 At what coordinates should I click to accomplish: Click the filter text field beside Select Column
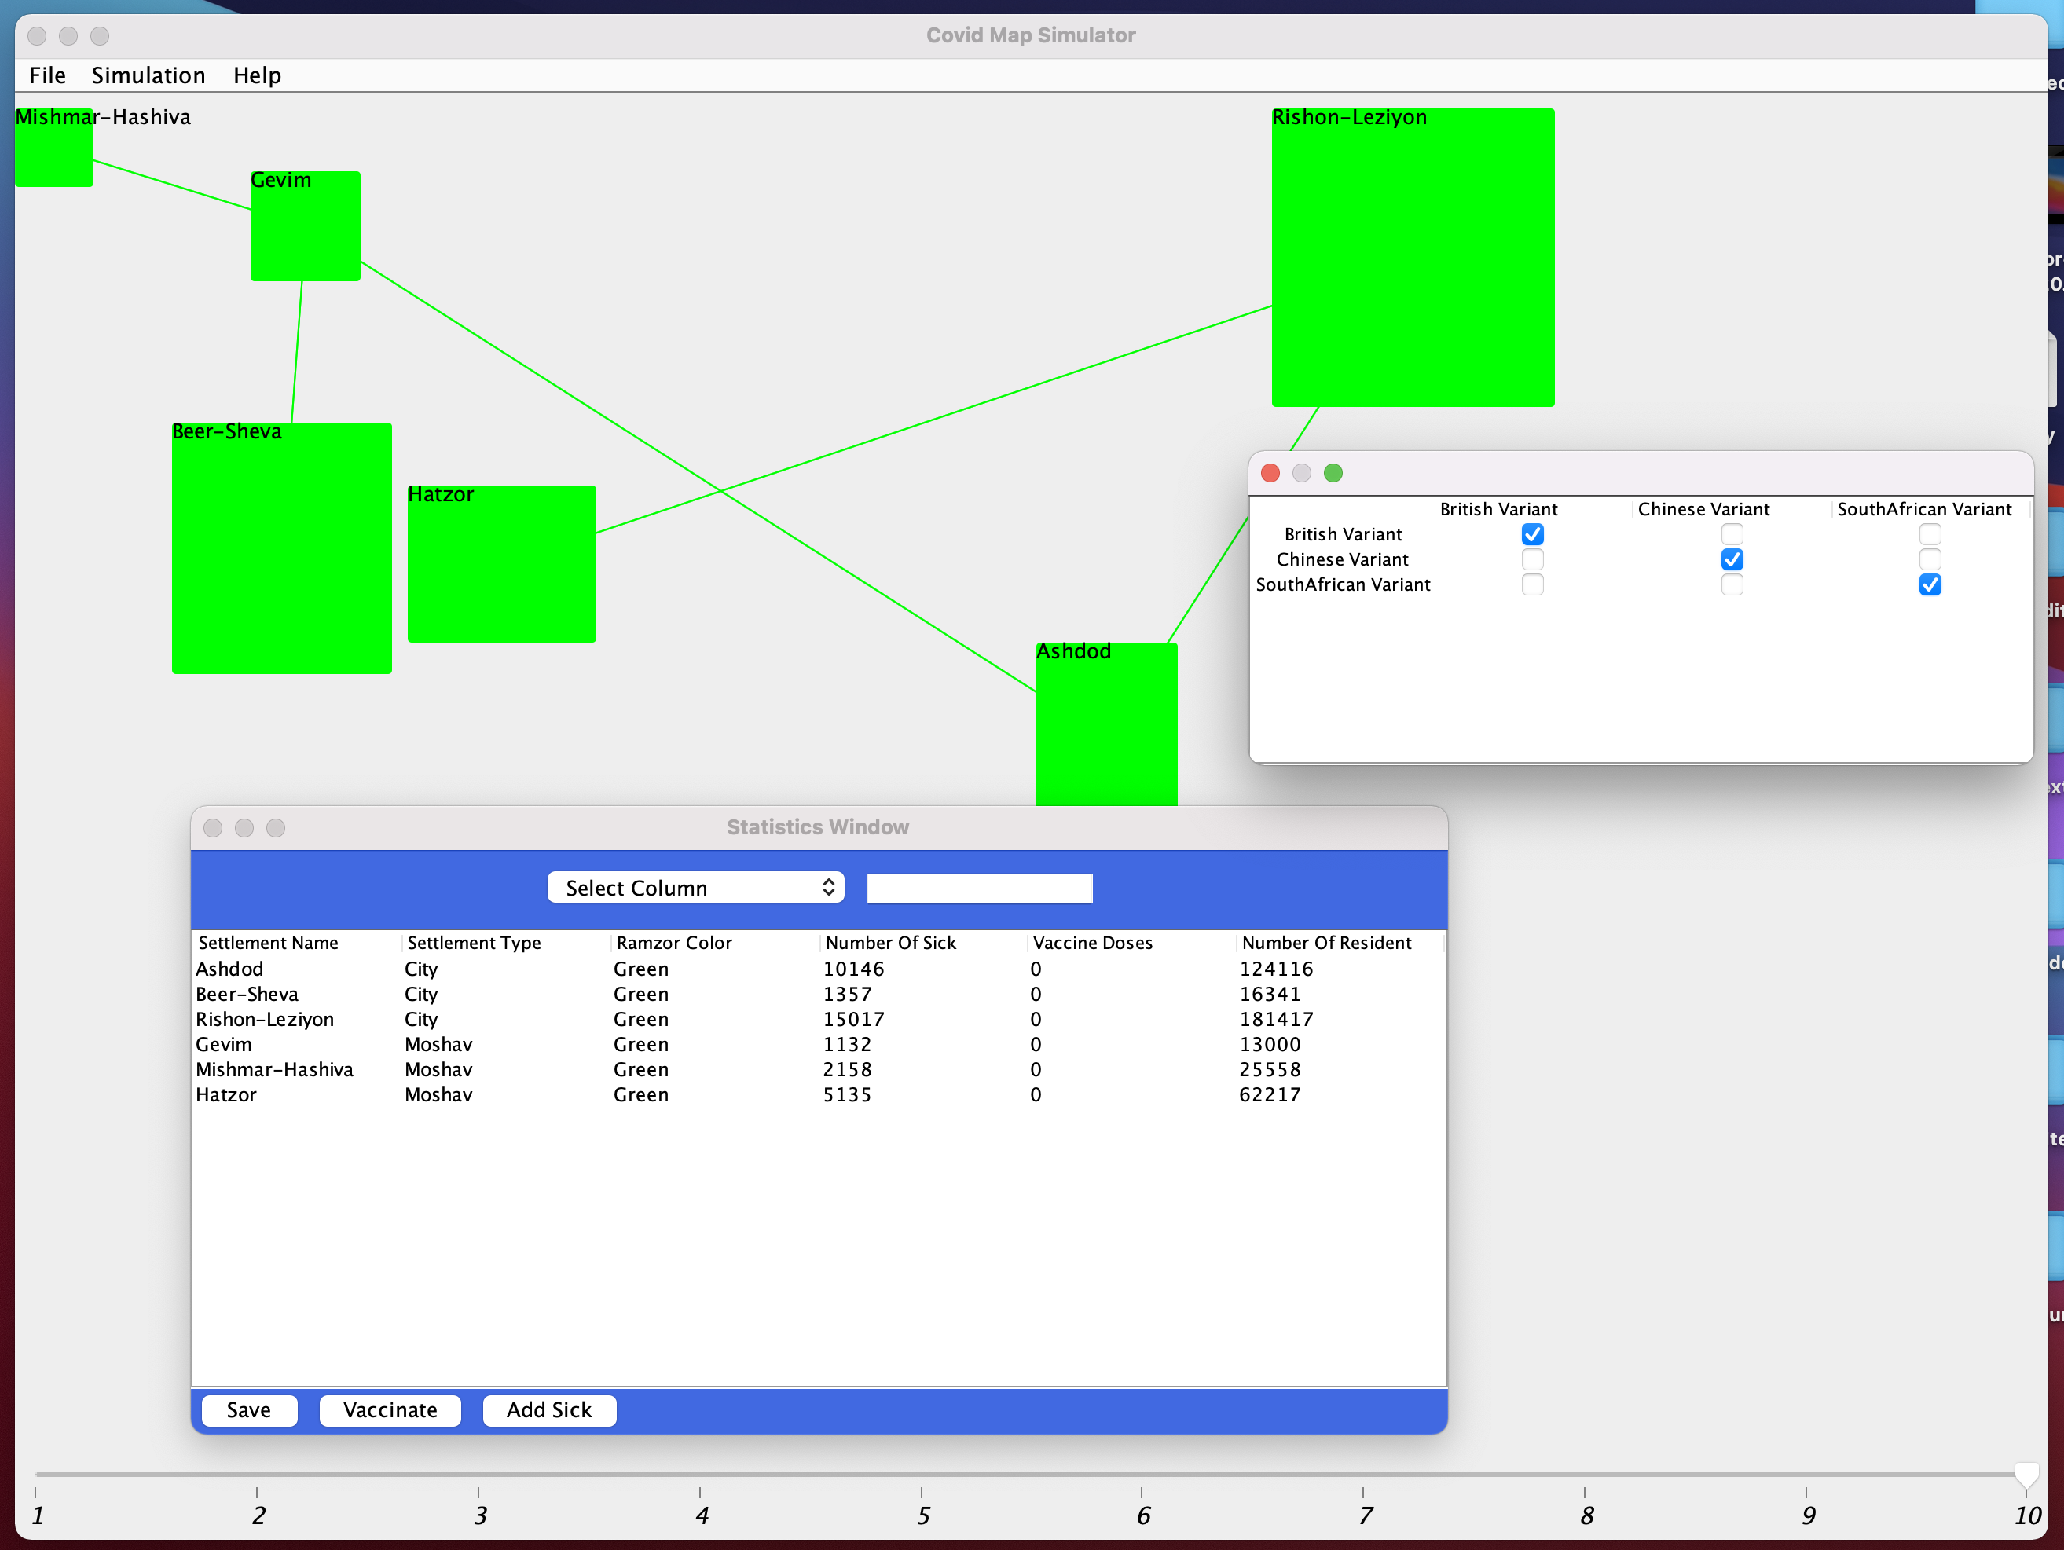(978, 888)
